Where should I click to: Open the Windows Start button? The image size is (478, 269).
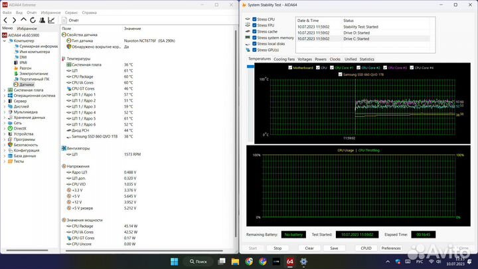pyautogui.click(x=175, y=262)
